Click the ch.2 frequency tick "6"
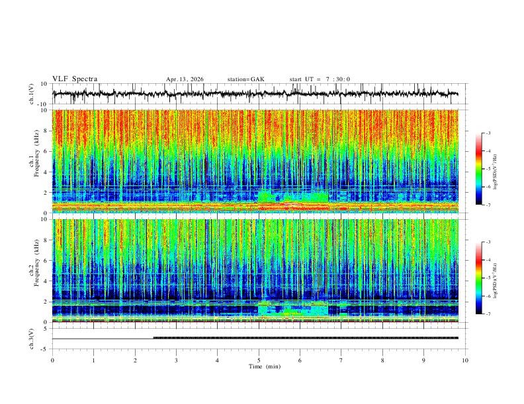 pyautogui.click(x=46, y=261)
